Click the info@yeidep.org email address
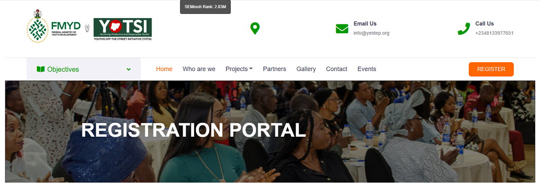The image size is (540, 188). pyautogui.click(x=371, y=33)
